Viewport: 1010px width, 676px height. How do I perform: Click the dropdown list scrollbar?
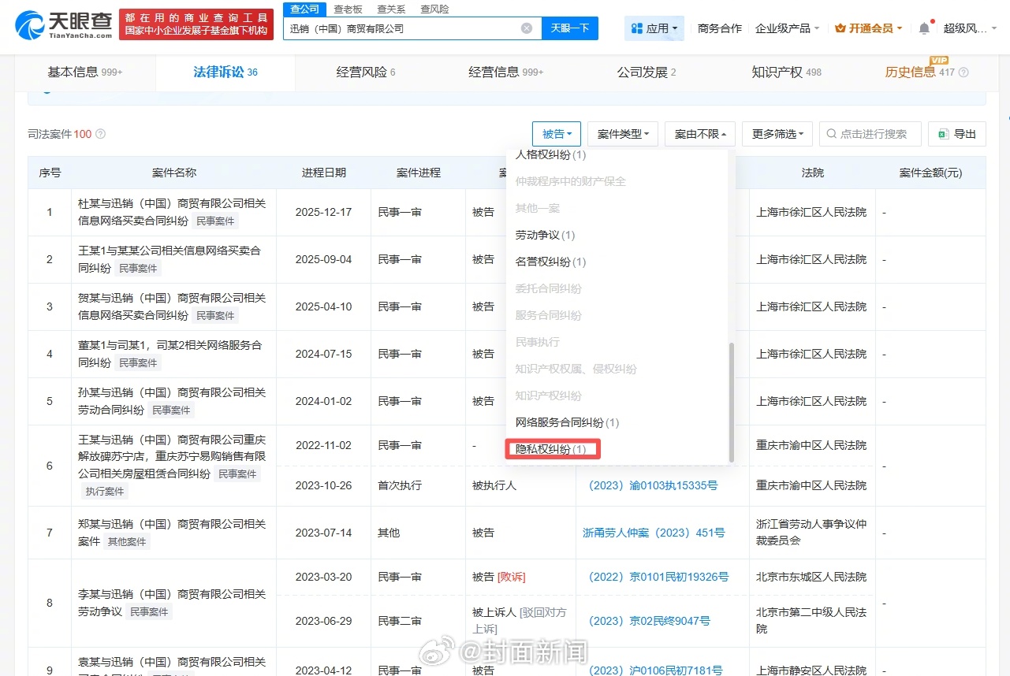click(x=731, y=402)
